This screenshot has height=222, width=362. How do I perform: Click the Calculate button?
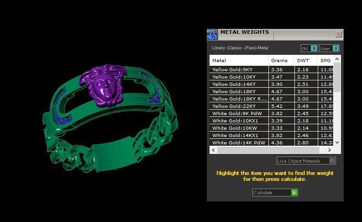275,192
